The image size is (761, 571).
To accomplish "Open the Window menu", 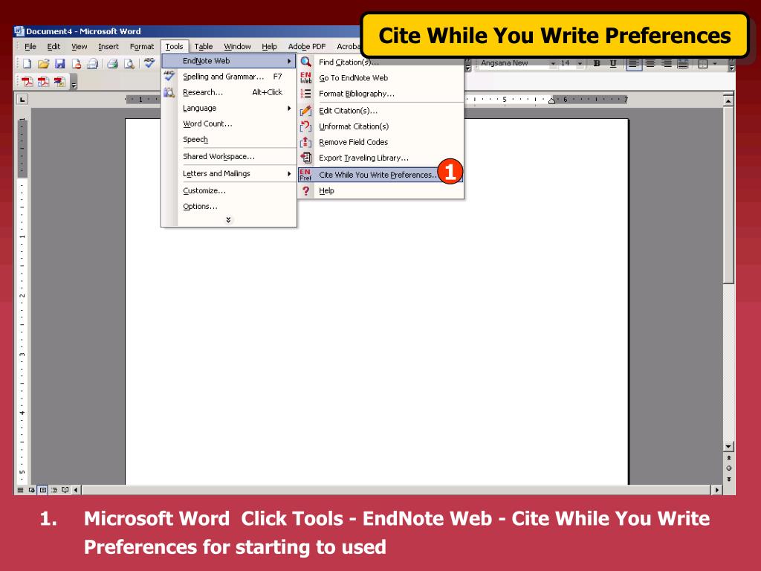I will (x=237, y=47).
